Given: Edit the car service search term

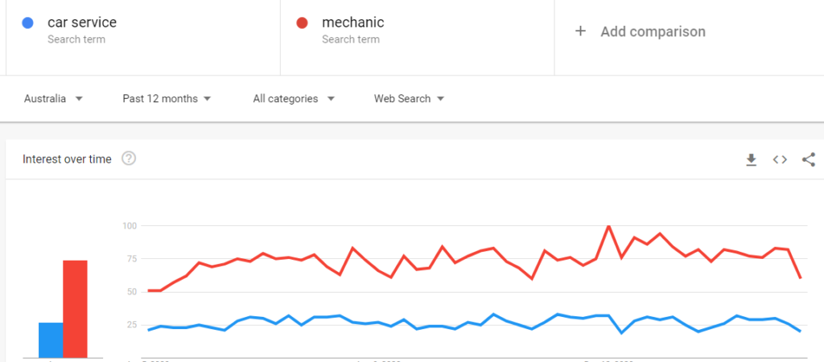Looking at the screenshot, I should pyautogui.click(x=81, y=23).
